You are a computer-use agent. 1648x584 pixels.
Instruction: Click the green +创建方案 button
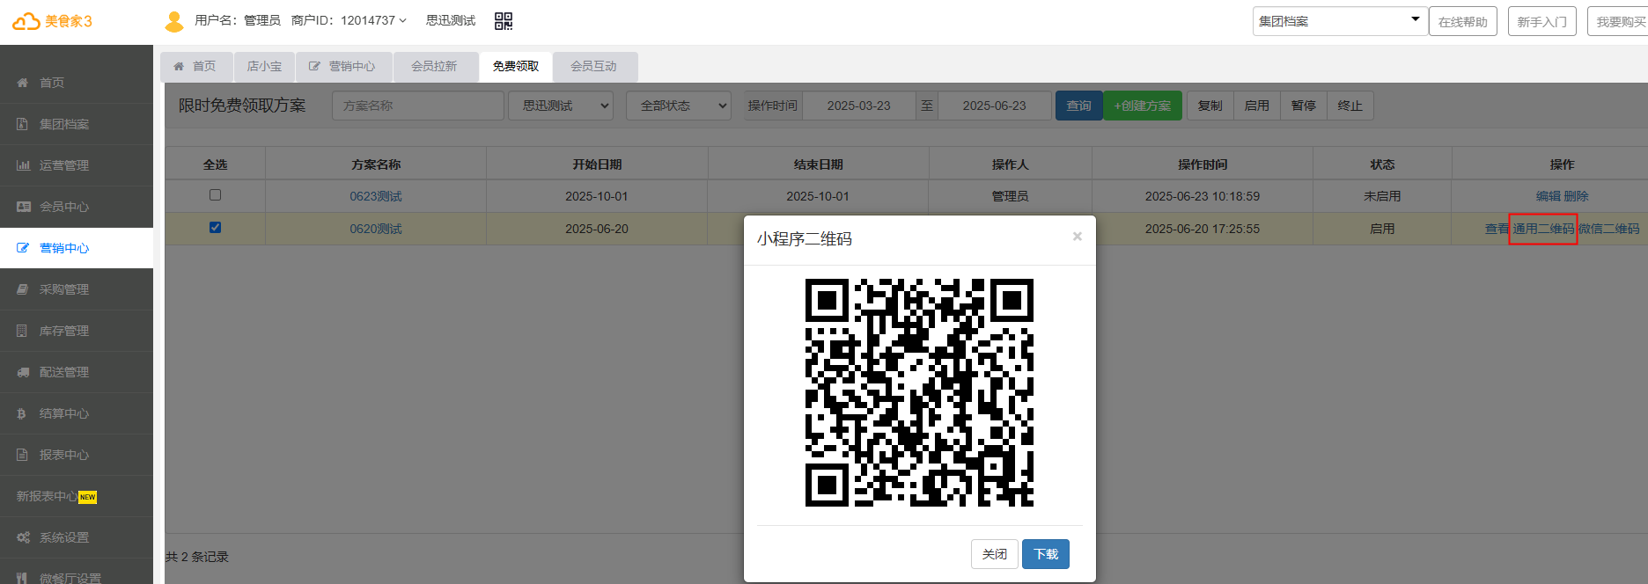pyautogui.click(x=1143, y=106)
